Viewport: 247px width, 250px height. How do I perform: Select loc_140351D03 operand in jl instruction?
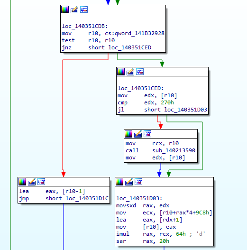click(x=186, y=110)
